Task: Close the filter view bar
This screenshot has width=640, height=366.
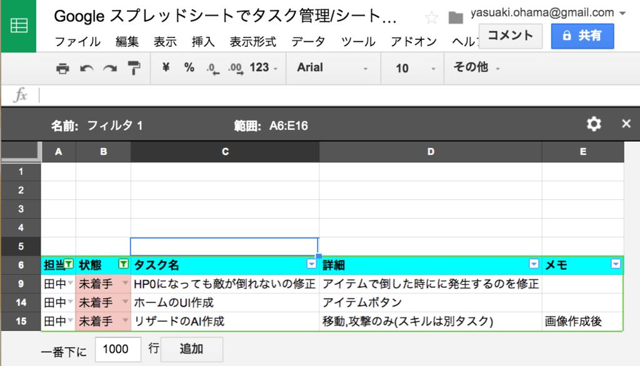Action: [x=626, y=124]
